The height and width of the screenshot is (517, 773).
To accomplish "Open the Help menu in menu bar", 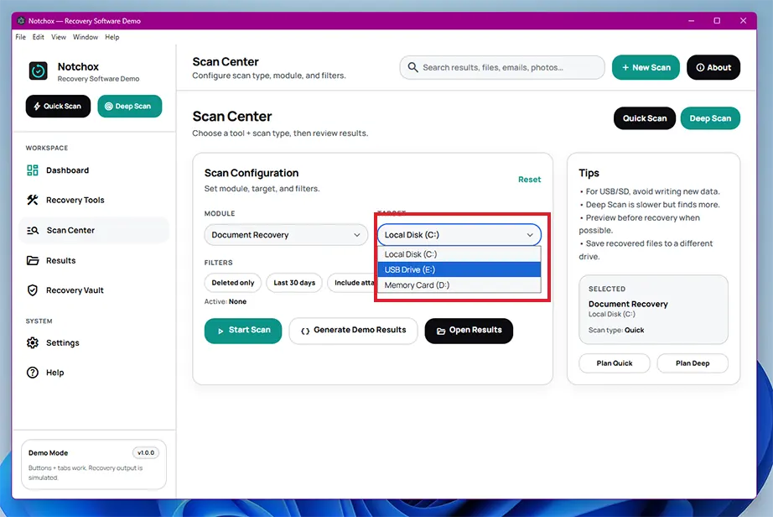I will pyautogui.click(x=112, y=37).
